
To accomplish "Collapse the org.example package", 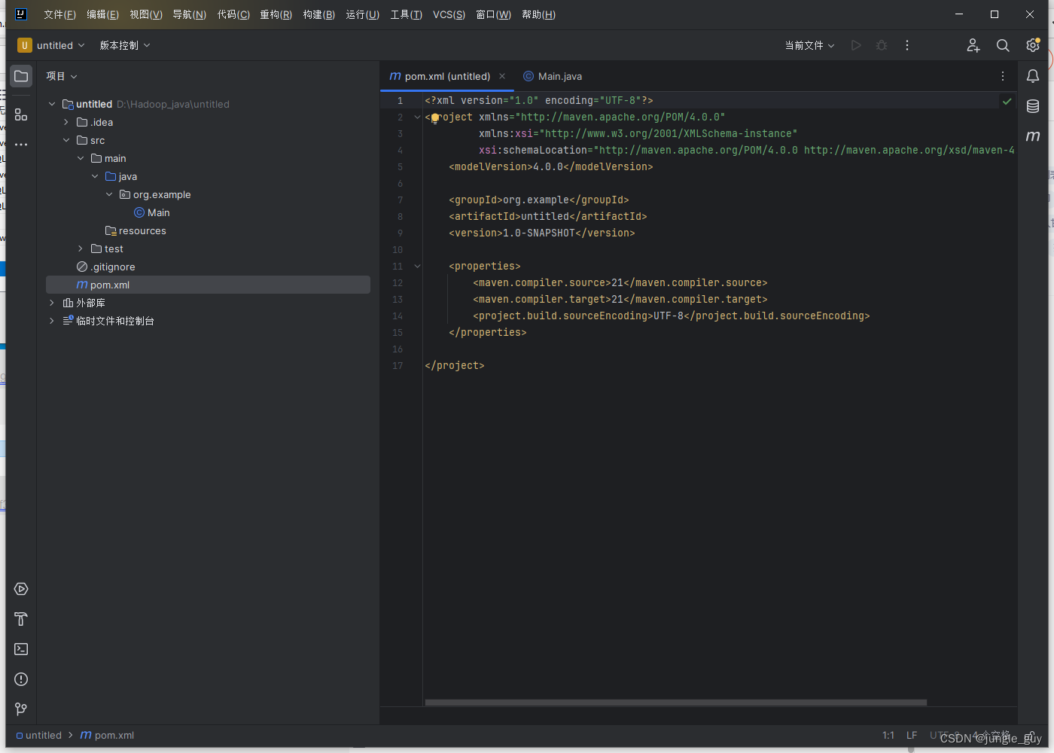I will [109, 194].
